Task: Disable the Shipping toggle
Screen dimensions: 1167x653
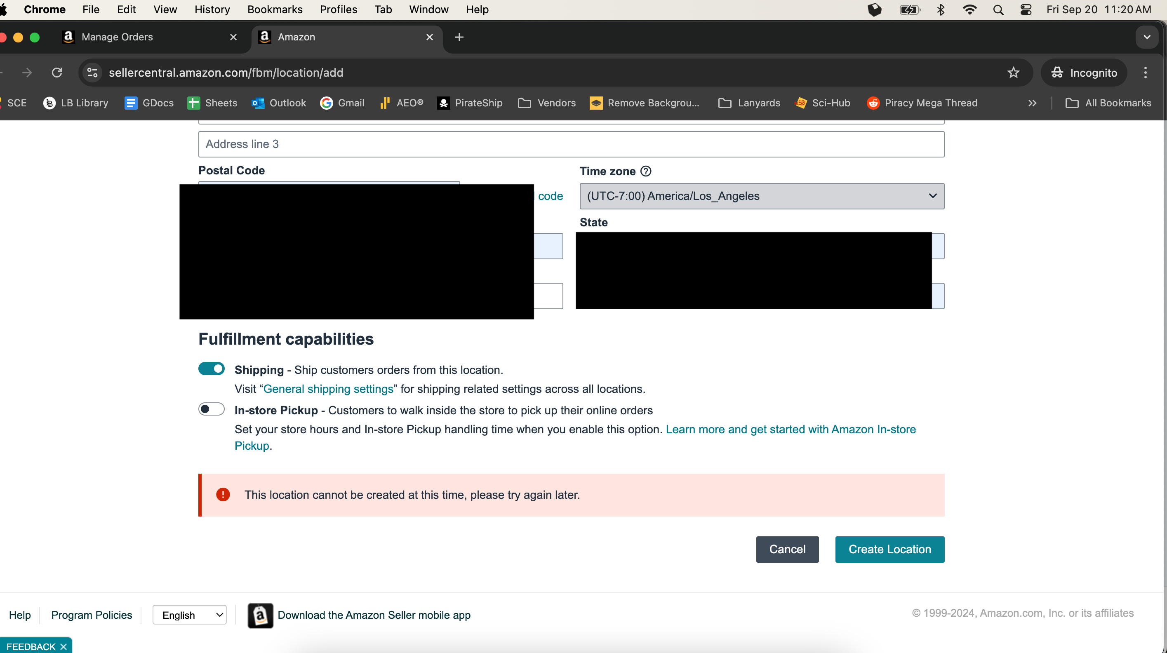Action: pos(212,369)
